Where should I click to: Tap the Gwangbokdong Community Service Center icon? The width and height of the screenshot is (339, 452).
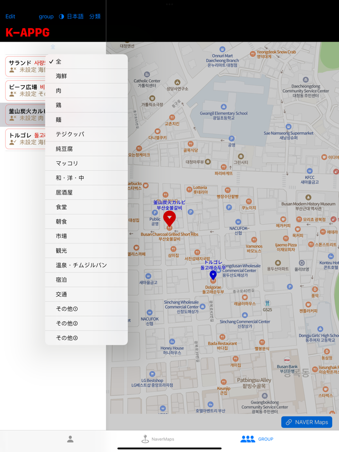(264, 396)
